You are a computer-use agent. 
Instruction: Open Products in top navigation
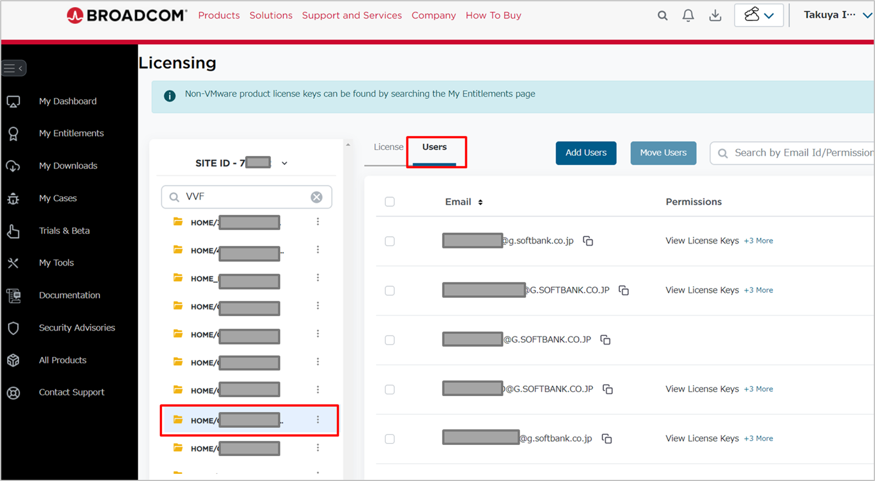(x=219, y=16)
